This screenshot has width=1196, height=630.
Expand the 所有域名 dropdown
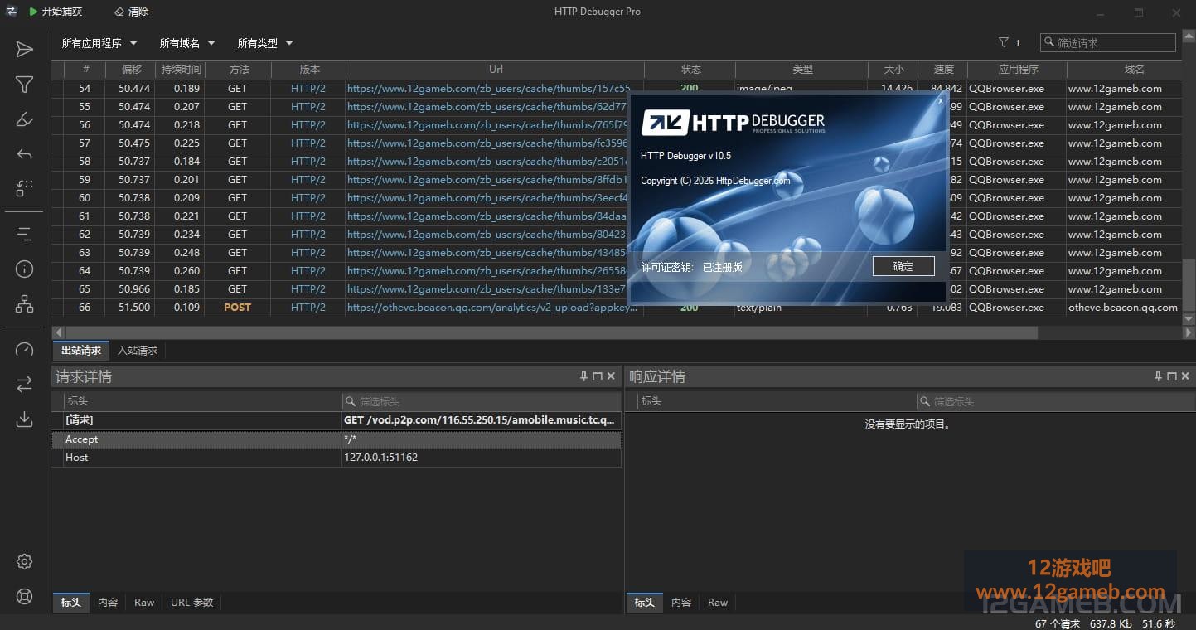pyautogui.click(x=187, y=43)
